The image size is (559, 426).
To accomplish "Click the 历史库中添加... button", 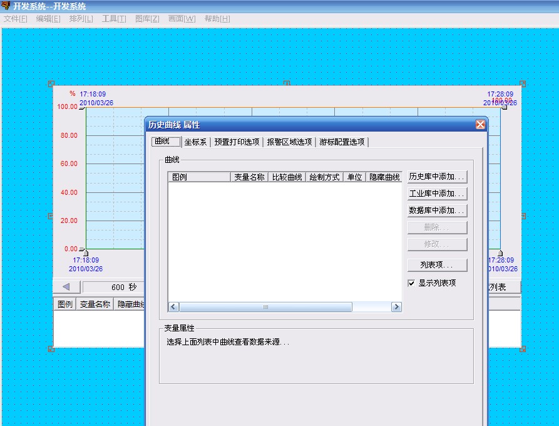I will point(438,177).
